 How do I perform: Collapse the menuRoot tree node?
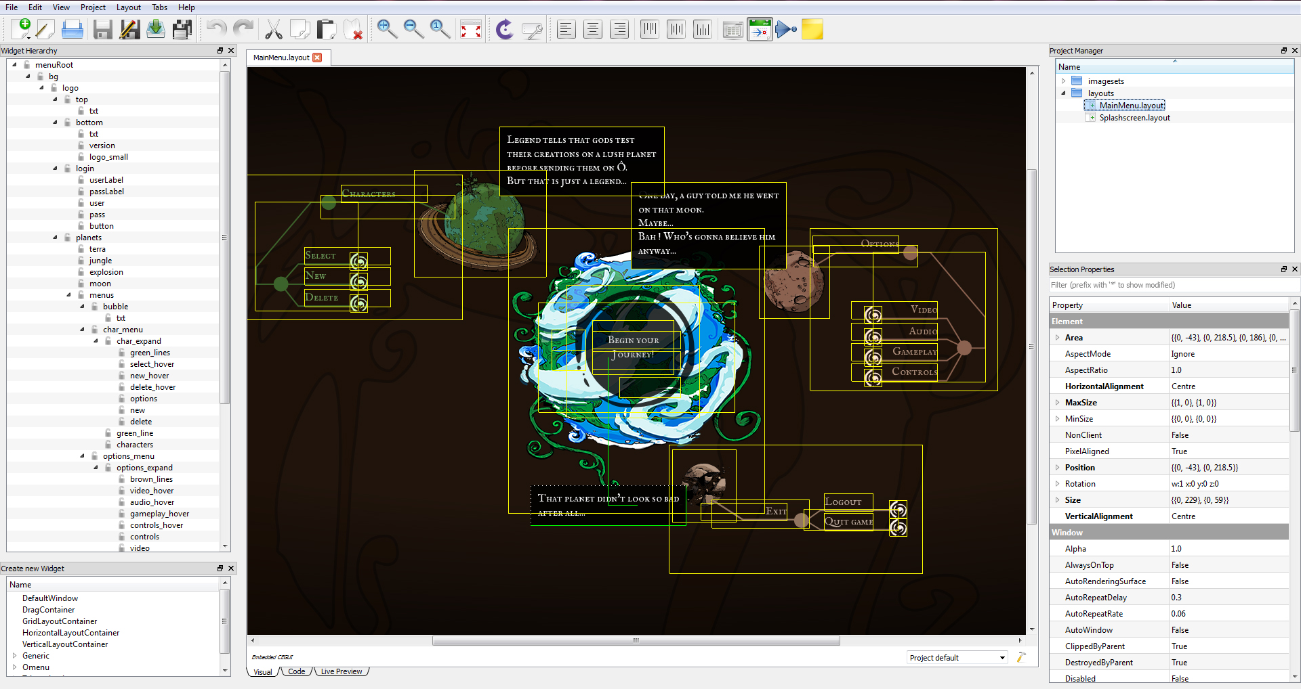click(x=15, y=65)
